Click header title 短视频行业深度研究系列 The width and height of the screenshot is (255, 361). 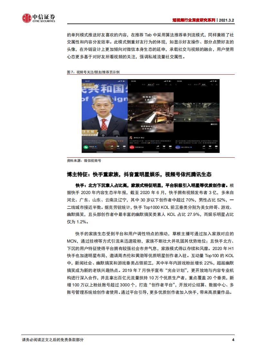click(x=193, y=20)
